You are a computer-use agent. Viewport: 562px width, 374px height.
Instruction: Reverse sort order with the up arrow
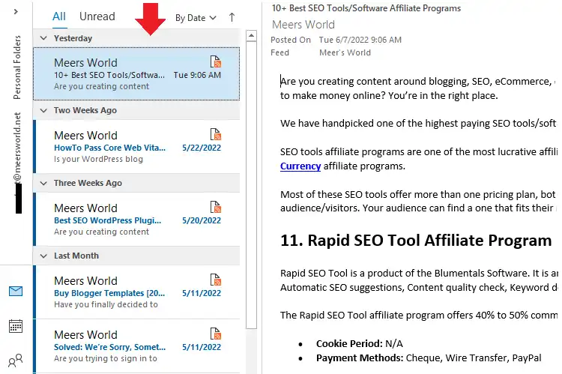[x=232, y=17]
